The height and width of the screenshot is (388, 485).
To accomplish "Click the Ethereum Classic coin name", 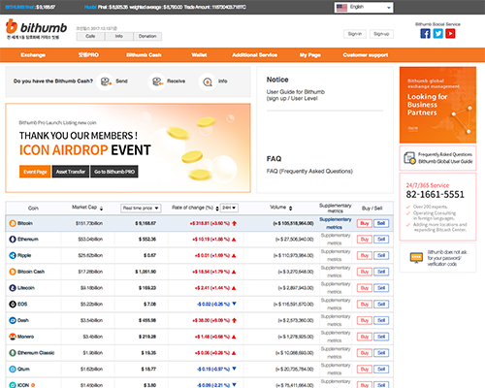I will coord(36,353).
